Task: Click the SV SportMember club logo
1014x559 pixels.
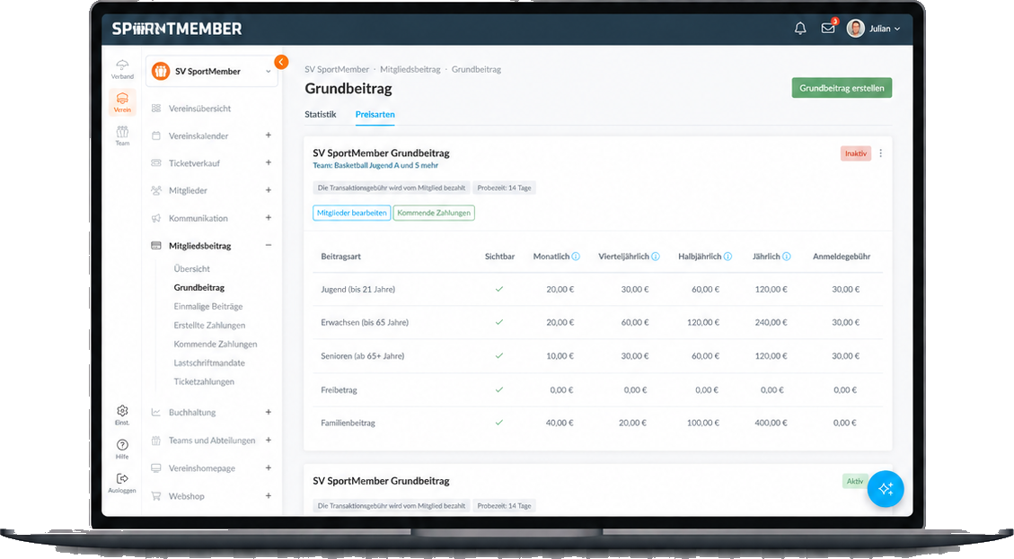Action: [x=161, y=71]
